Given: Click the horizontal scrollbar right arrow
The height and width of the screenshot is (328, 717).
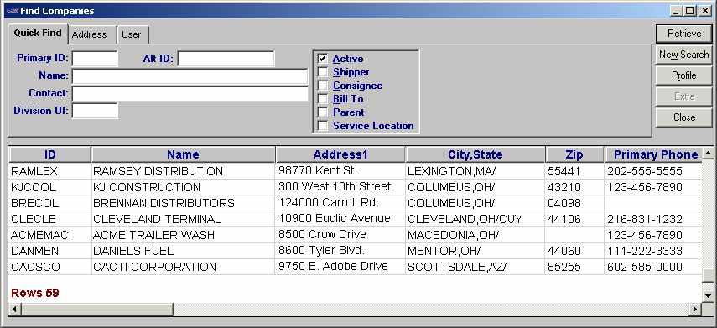Looking at the screenshot, I should tap(696, 310).
